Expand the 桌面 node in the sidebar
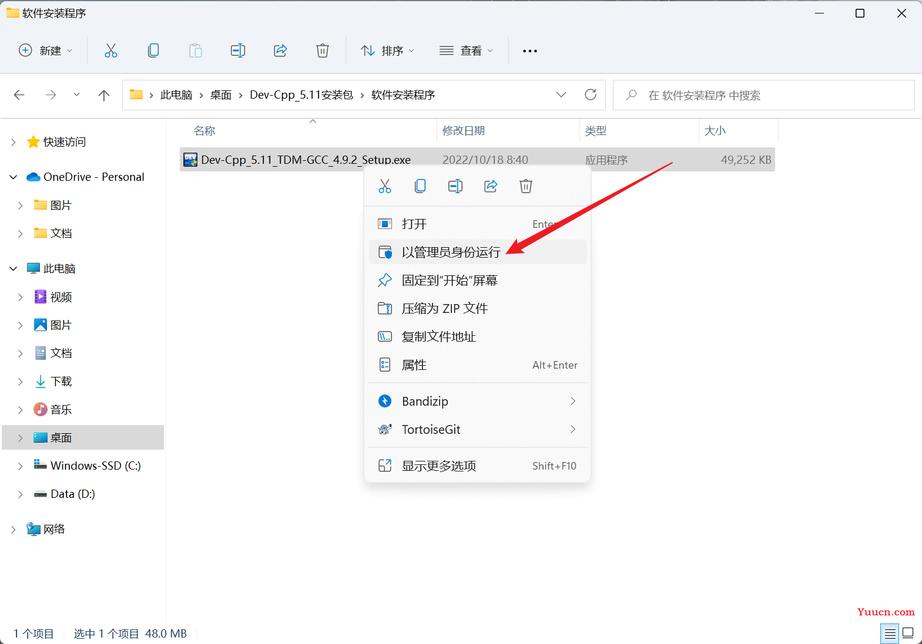Viewport: 922px width, 644px height. pyautogui.click(x=21, y=438)
